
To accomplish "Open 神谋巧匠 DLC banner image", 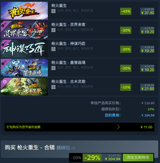I will (x=24, y=49).
